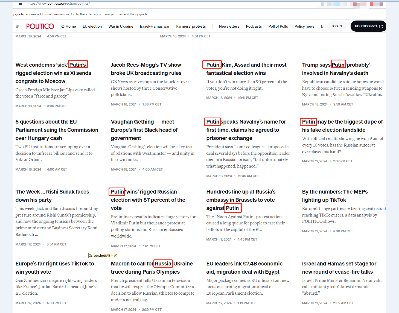
Task: Open Putin may be the biggest dupe headline
Action: click(x=342, y=126)
